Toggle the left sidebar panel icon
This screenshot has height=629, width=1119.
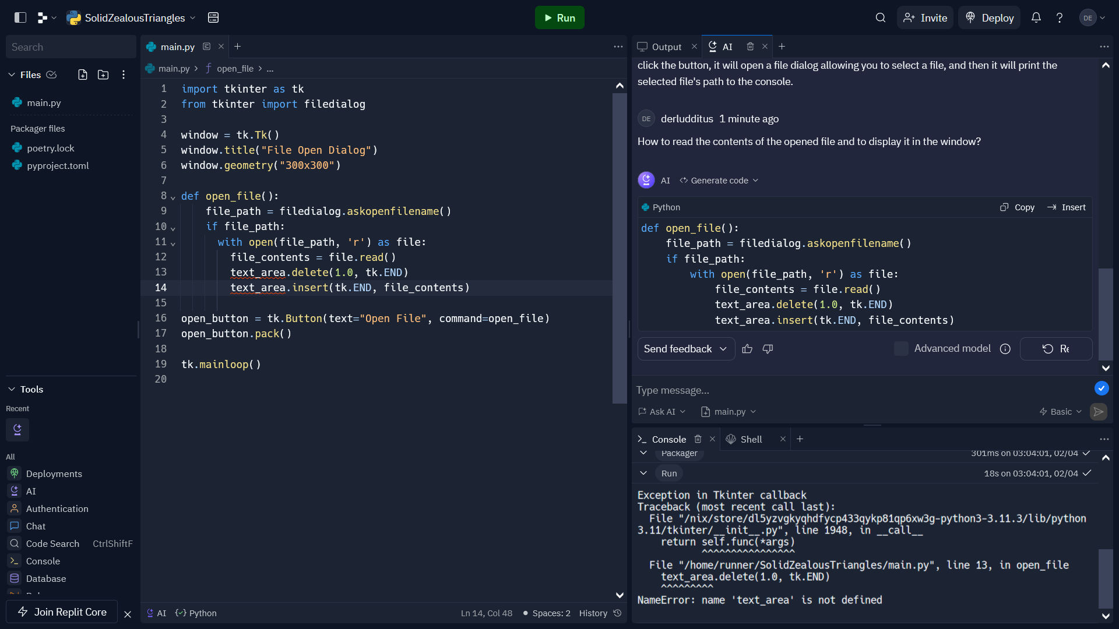tap(20, 17)
